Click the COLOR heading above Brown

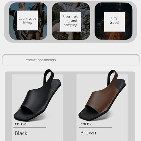click(x=86, y=124)
